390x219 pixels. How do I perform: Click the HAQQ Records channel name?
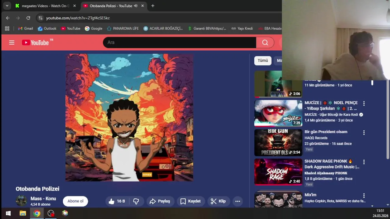point(316,138)
